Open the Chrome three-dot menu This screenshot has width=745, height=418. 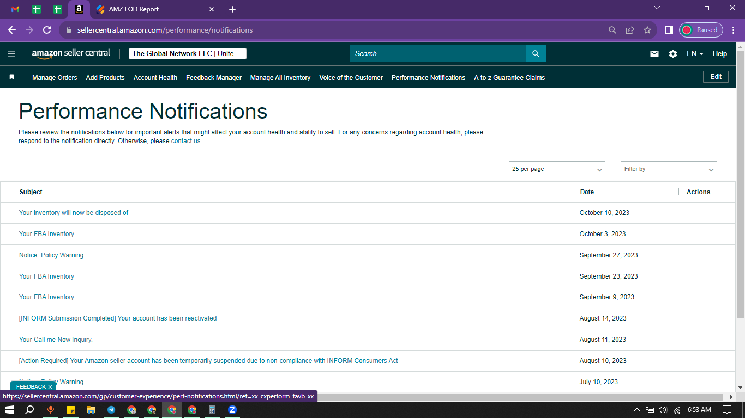[x=732, y=30]
